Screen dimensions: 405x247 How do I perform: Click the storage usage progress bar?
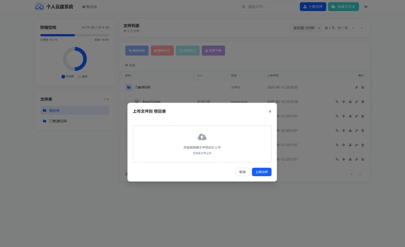74,35
